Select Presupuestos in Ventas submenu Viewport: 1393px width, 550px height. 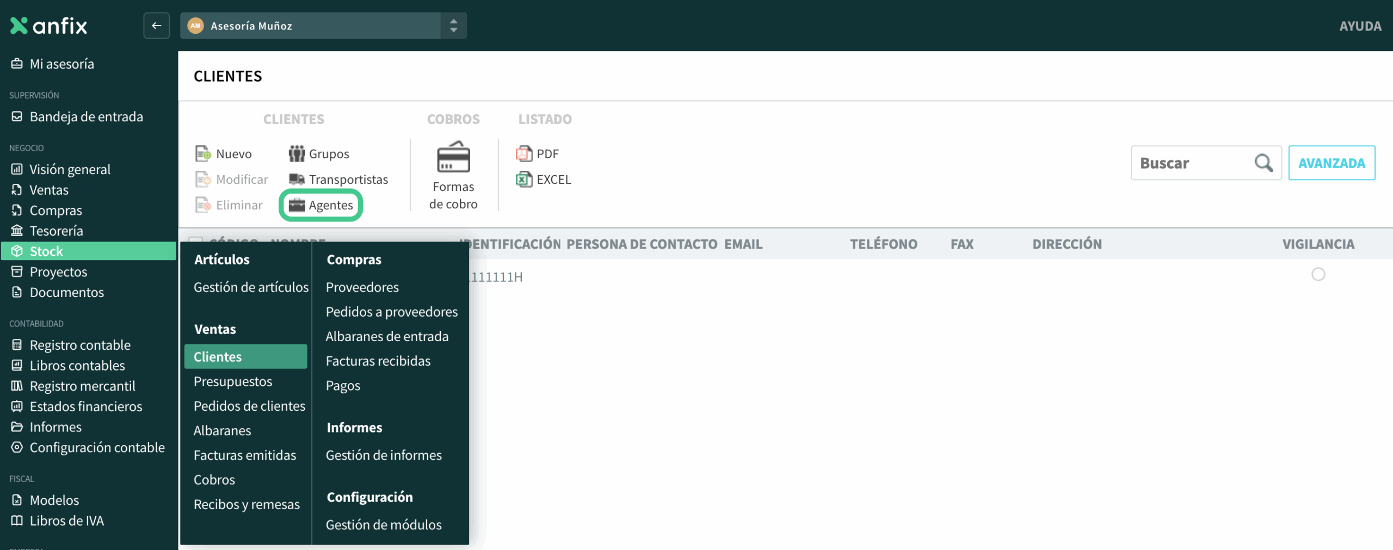[x=233, y=381]
